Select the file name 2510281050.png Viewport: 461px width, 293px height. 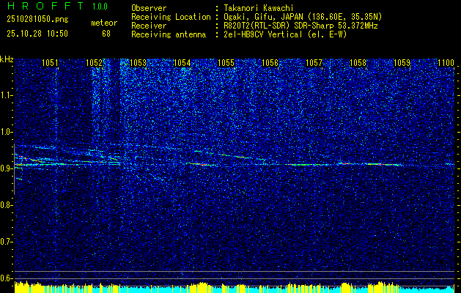click(x=37, y=20)
